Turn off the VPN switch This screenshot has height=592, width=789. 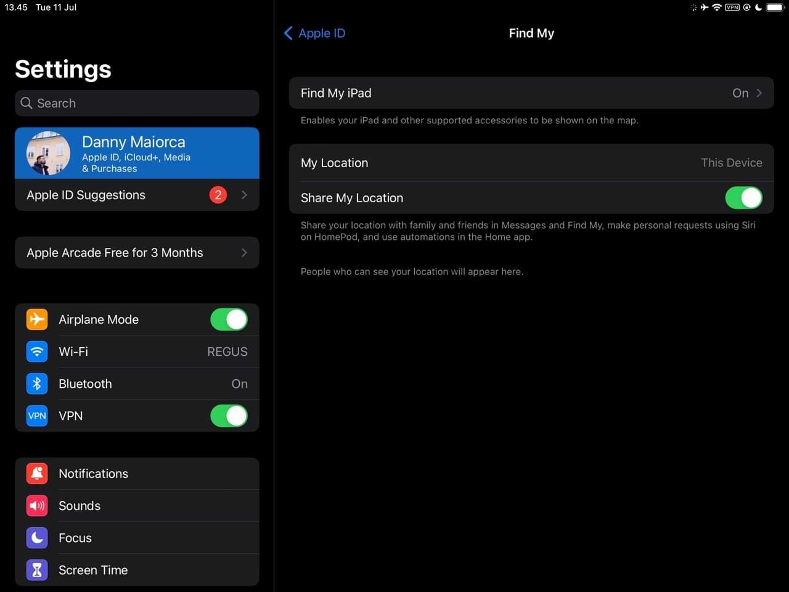(229, 416)
